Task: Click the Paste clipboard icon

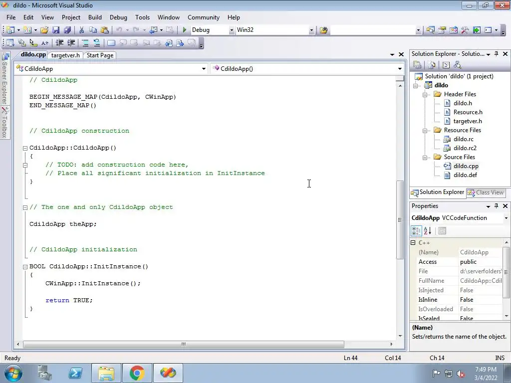Action: click(x=105, y=30)
